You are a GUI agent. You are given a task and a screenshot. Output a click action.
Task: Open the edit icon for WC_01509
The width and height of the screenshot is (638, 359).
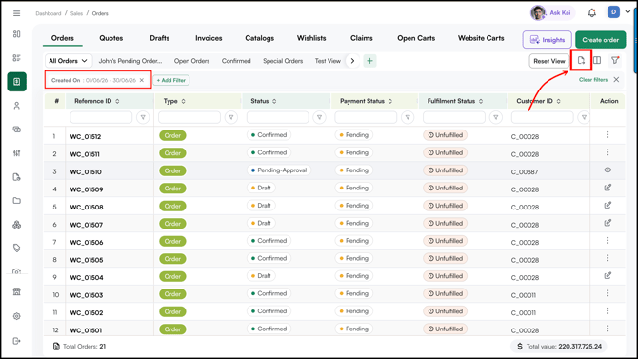click(608, 188)
